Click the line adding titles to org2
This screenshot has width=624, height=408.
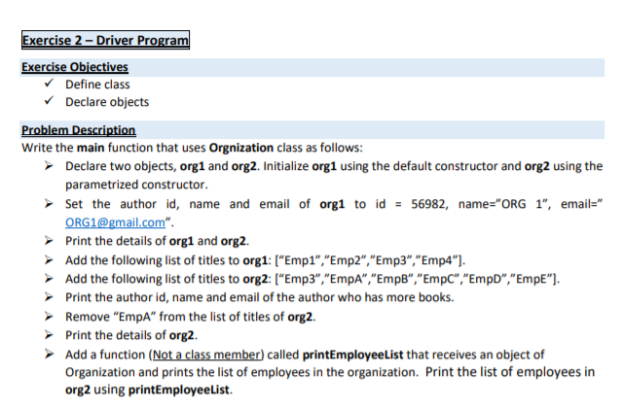(x=312, y=279)
